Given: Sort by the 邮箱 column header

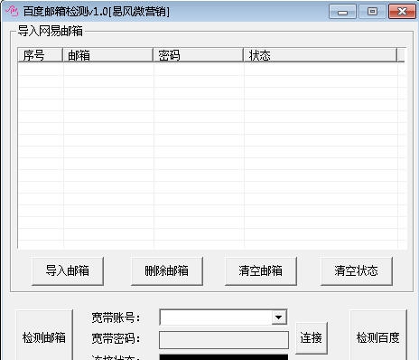Looking at the screenshot, I should 107,55.
